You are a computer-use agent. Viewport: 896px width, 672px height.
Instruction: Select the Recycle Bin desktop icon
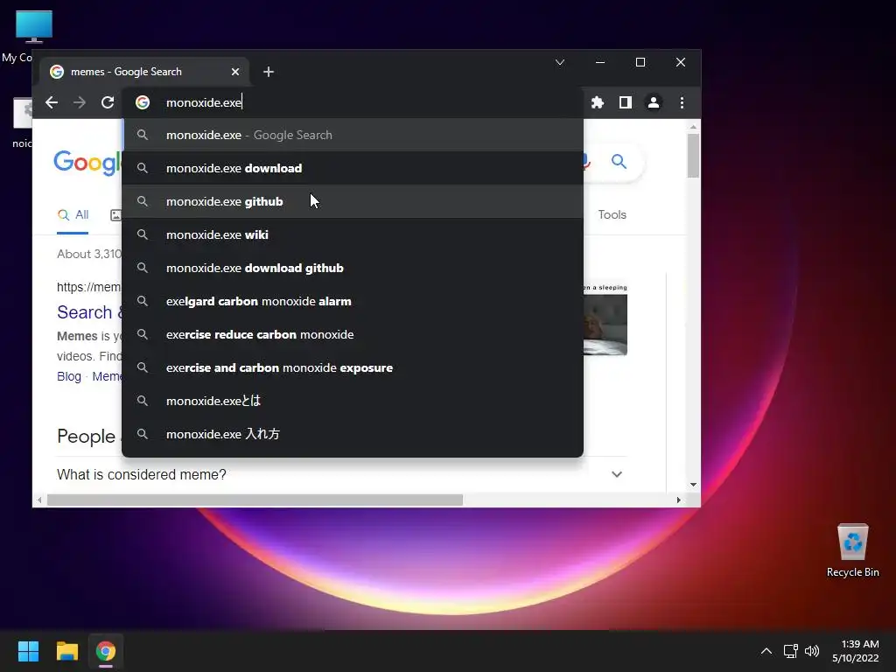coord(852,551)
